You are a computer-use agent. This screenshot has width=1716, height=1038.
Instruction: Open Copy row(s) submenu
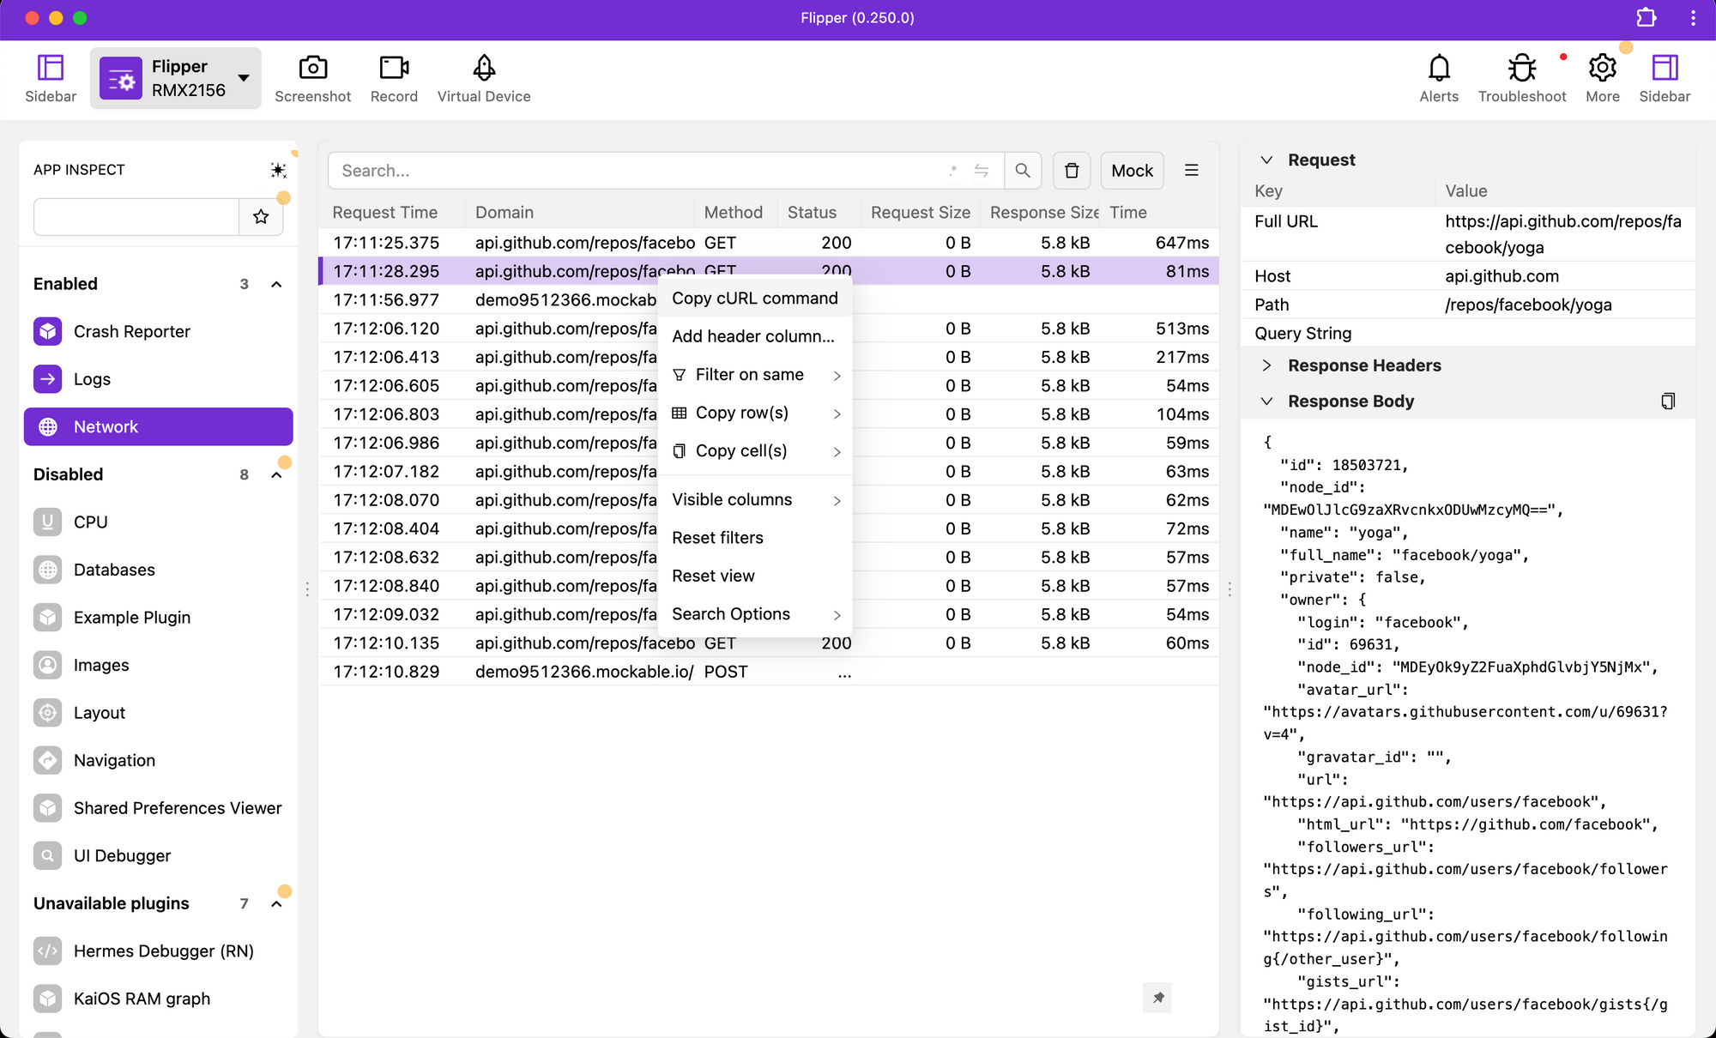[755, 413]
